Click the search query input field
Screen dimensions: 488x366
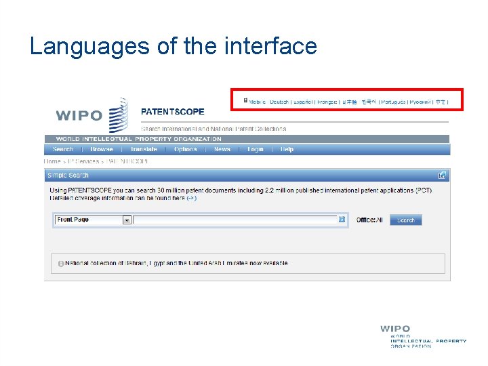tap(235, 220)
